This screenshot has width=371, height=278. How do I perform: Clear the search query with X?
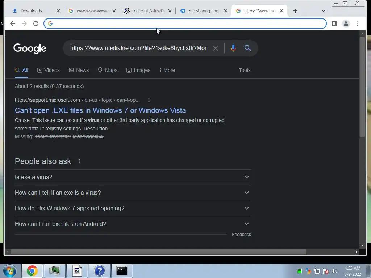(x=215, y=48)
